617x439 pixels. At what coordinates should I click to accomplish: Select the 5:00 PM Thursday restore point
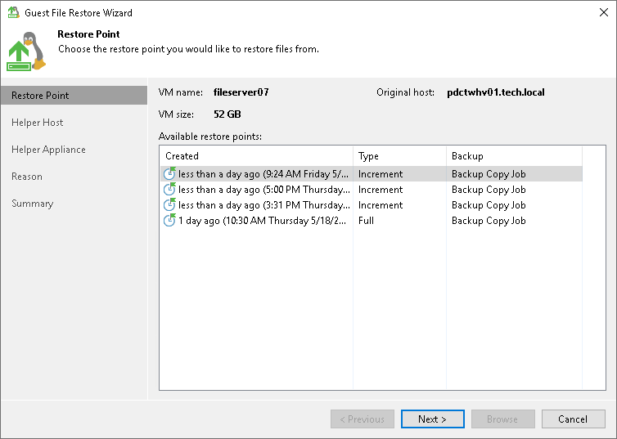pos(371,190)
